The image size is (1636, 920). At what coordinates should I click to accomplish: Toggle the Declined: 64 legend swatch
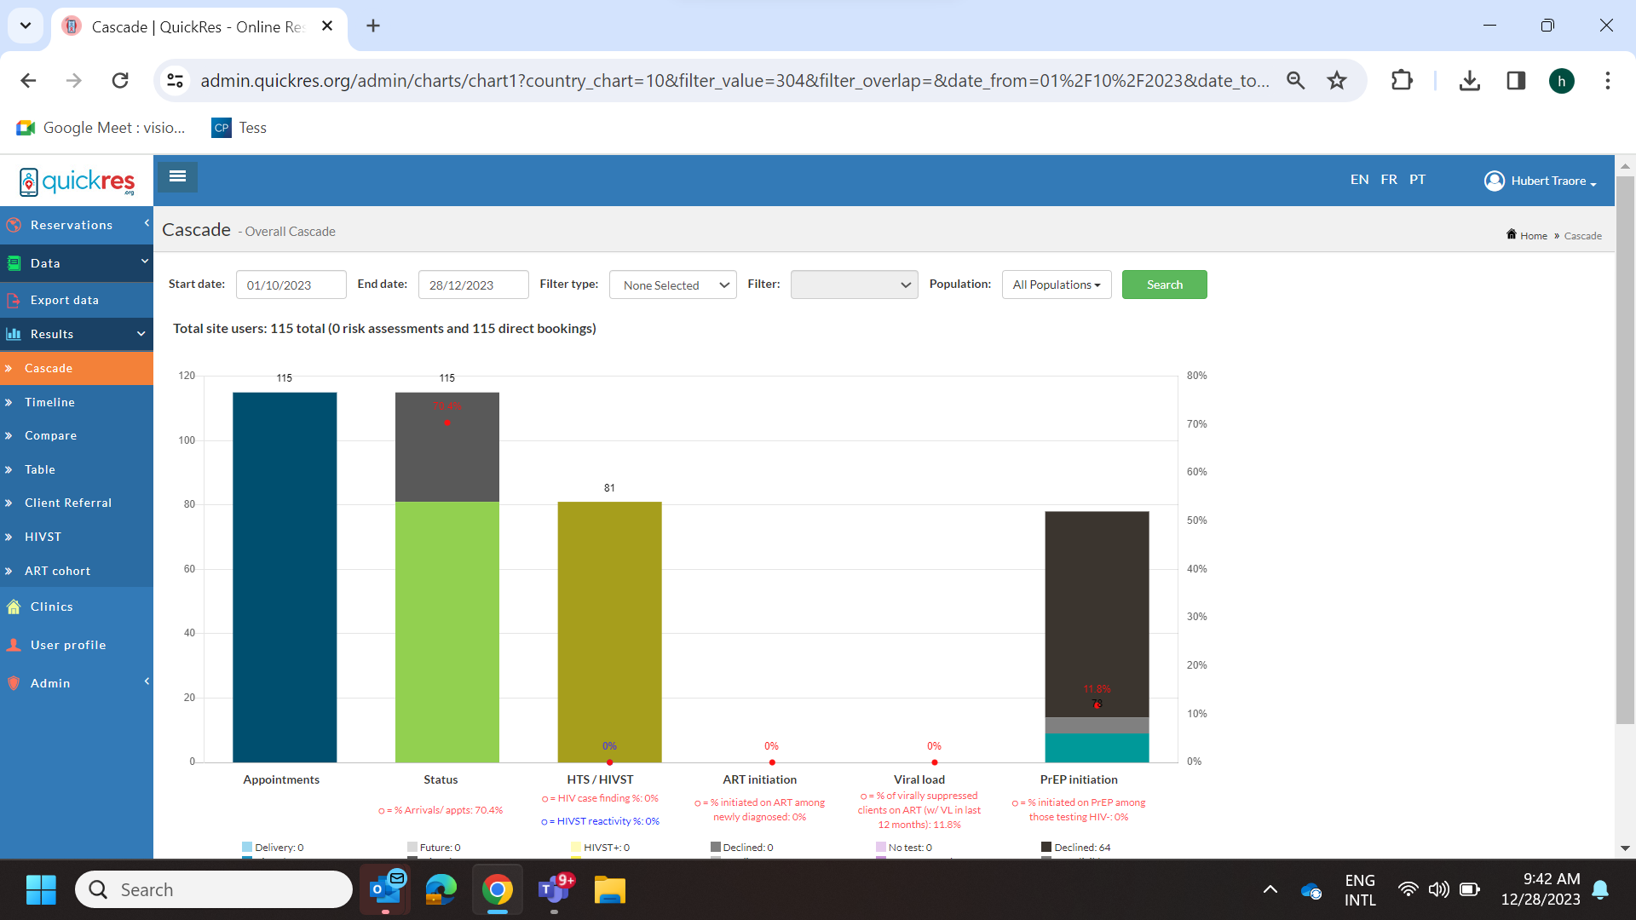1046,847
